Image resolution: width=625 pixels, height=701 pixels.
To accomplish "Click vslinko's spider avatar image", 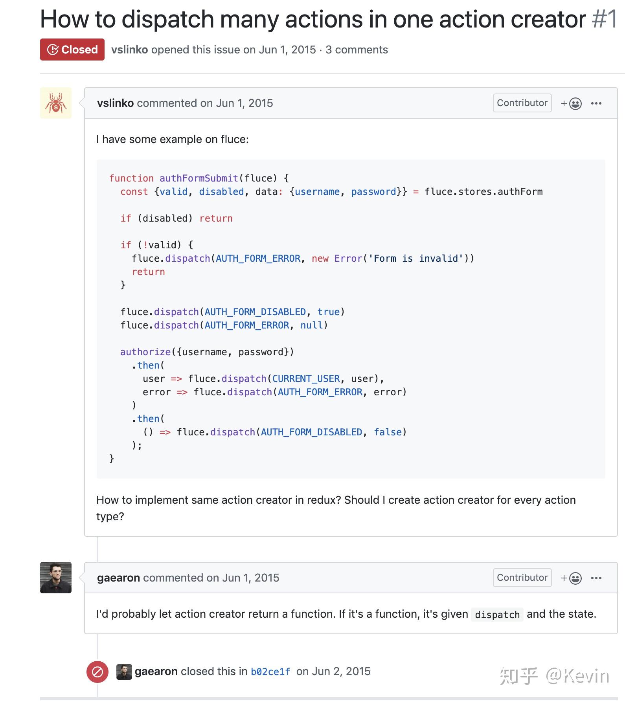I will click(x=56, y=103).
